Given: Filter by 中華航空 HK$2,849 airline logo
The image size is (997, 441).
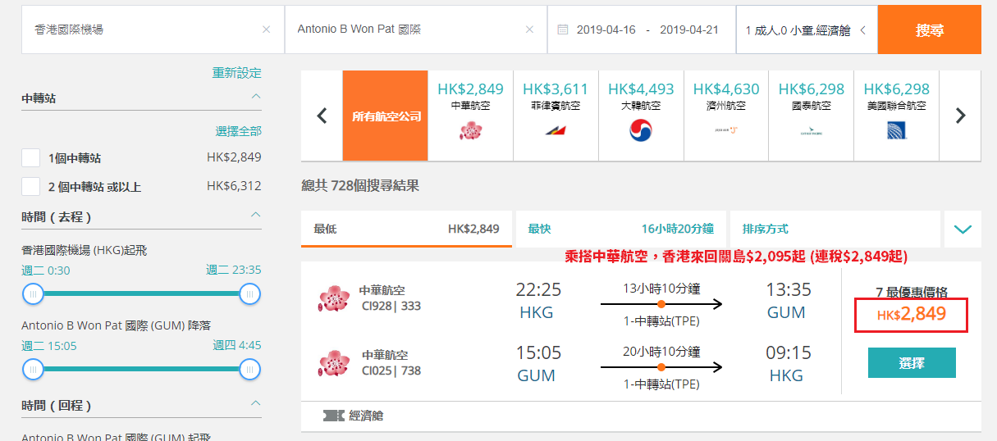Looking at the screenshot, I should (x=471, y=130).
